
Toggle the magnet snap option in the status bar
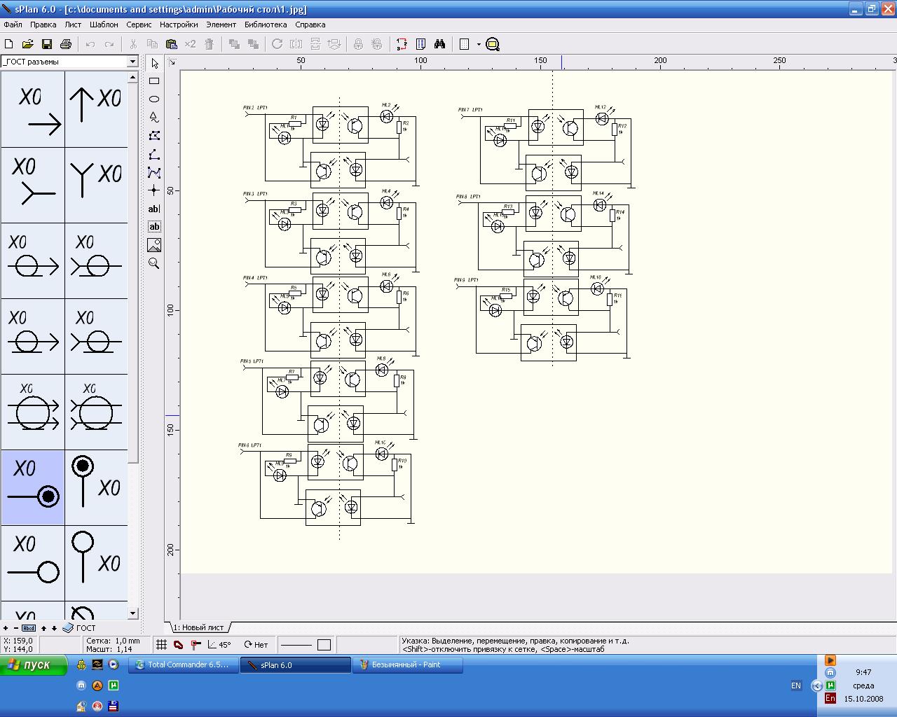pyautogui.click(x=178, y=645)
